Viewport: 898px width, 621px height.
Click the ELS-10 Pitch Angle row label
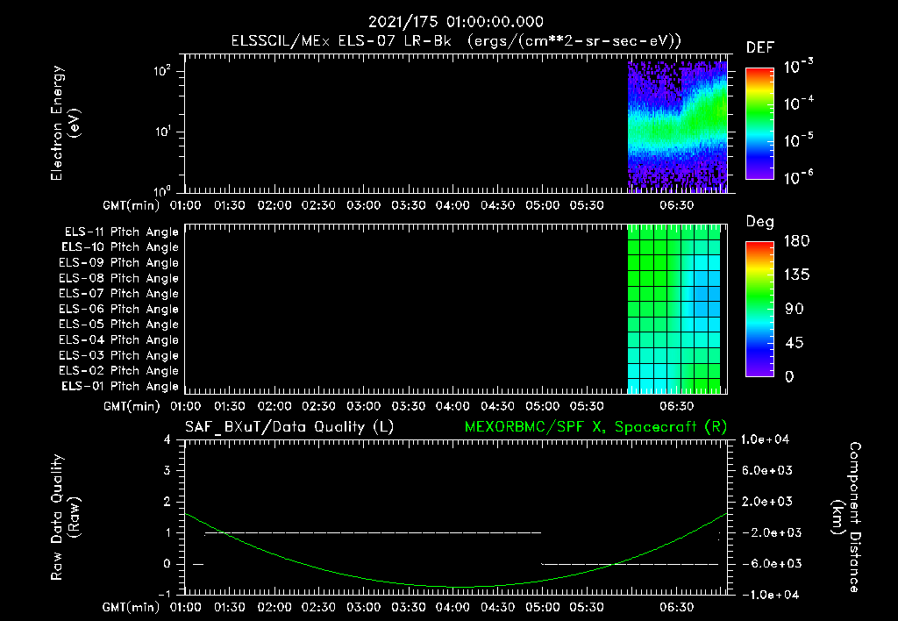[x=120, y=247]
